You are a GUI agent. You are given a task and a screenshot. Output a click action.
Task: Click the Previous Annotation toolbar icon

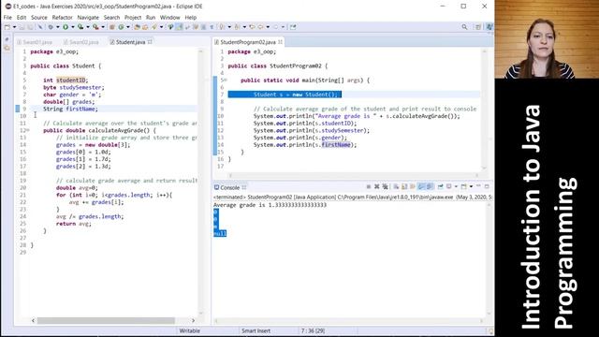pyautogui.click(x=237, y=27)
